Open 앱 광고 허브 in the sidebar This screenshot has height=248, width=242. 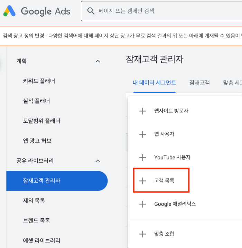coord(37,141)
